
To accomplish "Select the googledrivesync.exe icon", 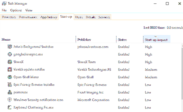I will coord(10,54).
